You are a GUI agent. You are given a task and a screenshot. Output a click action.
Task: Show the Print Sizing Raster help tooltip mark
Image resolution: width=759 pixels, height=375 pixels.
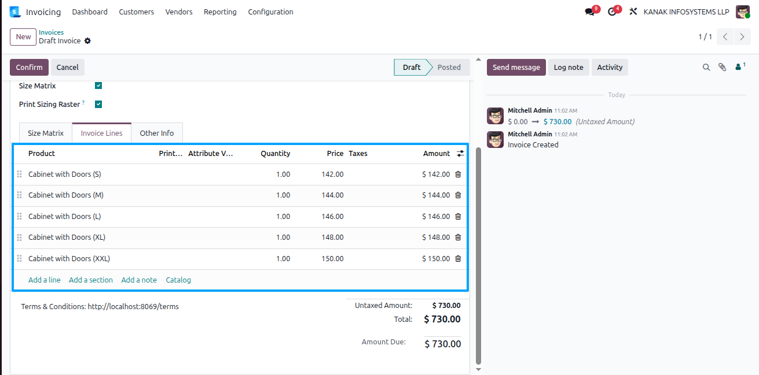[x=83, y=103]
